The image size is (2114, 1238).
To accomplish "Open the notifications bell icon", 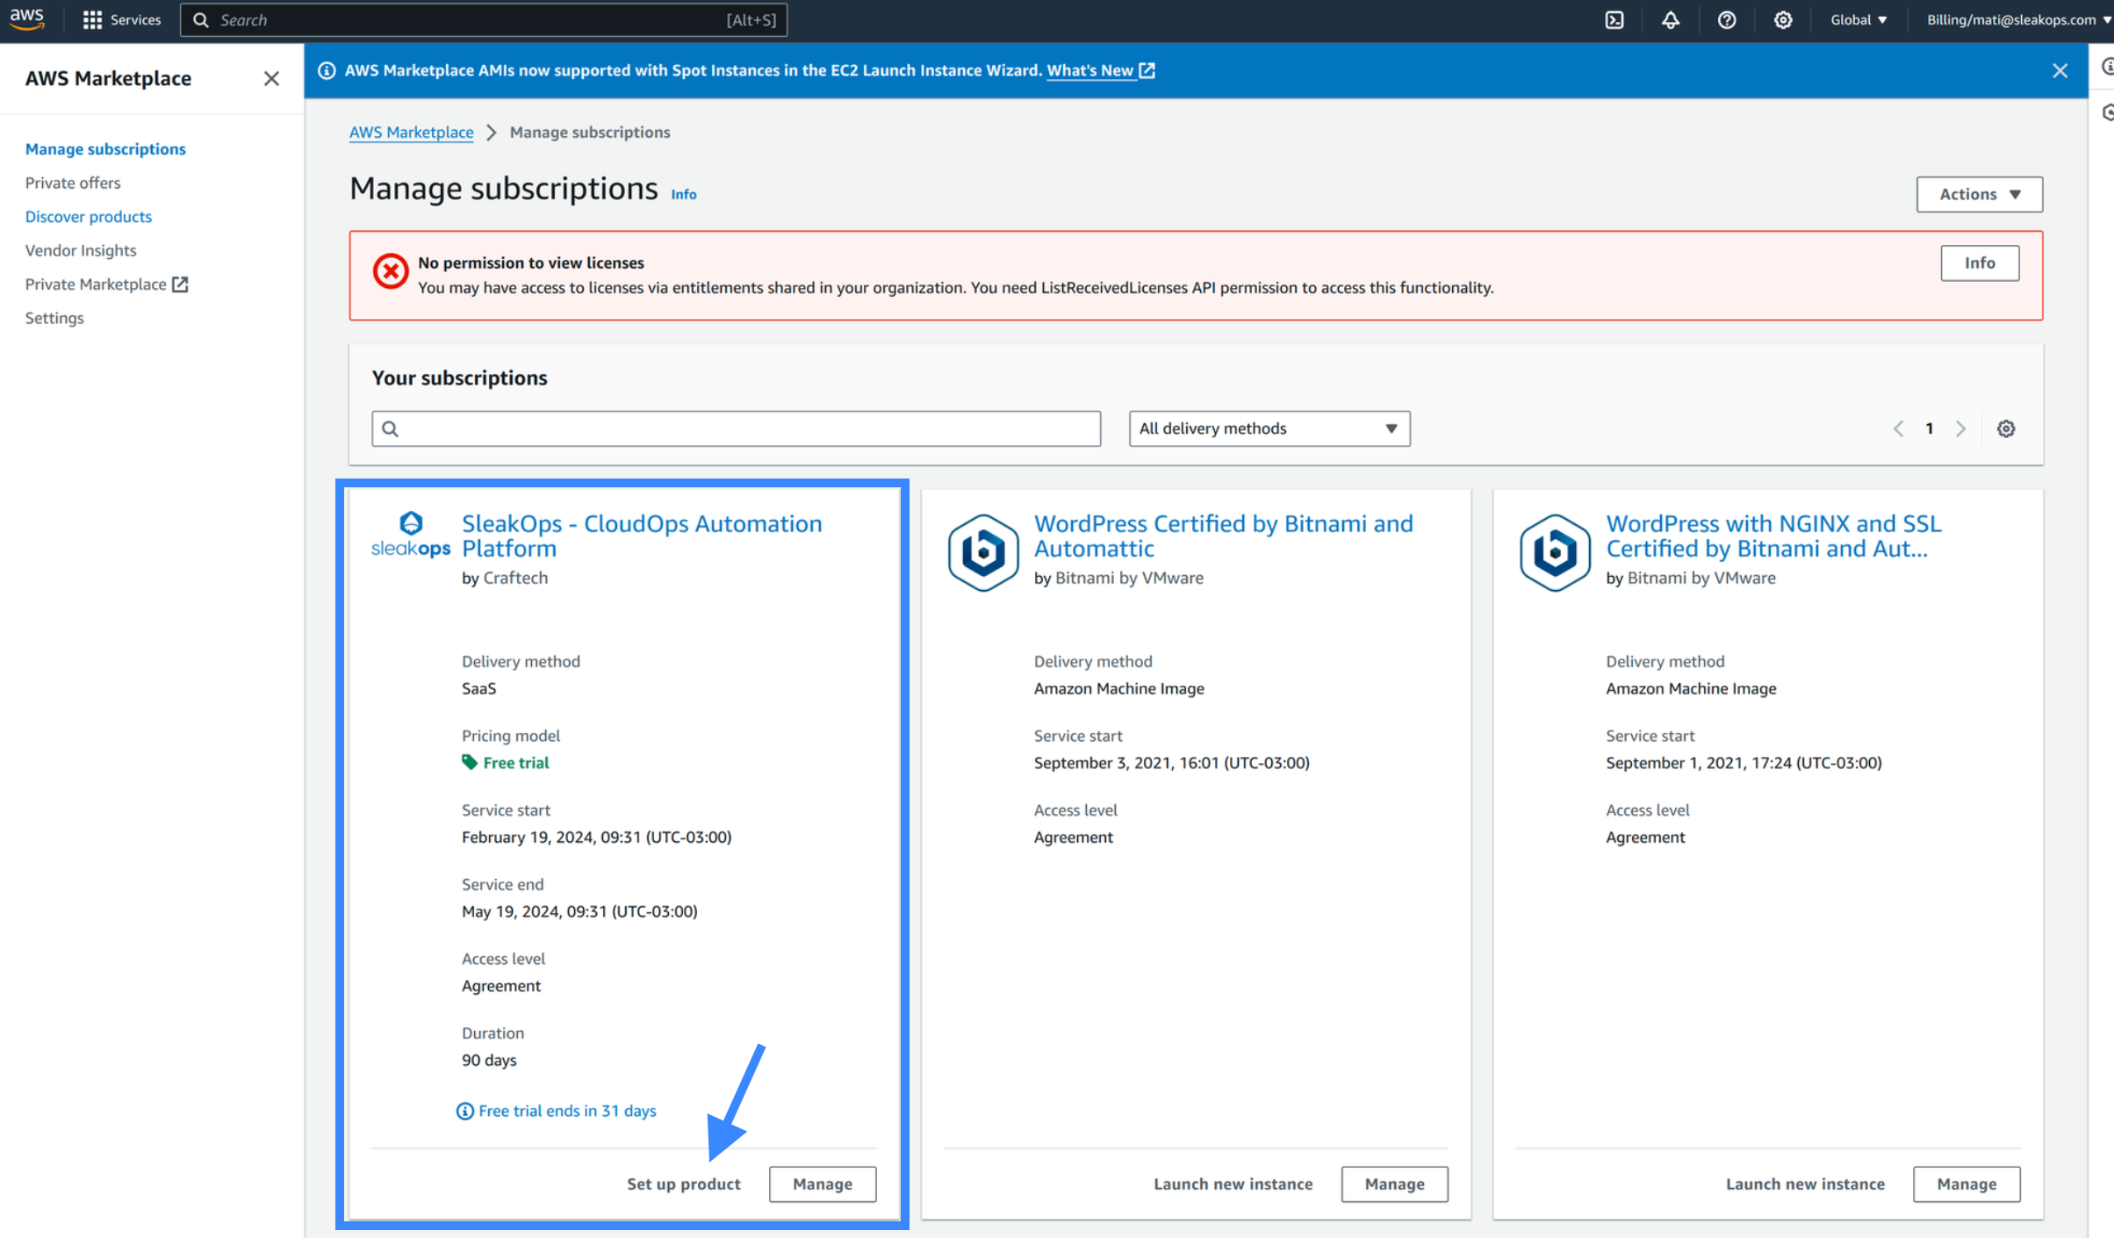I will [1671, 19].
